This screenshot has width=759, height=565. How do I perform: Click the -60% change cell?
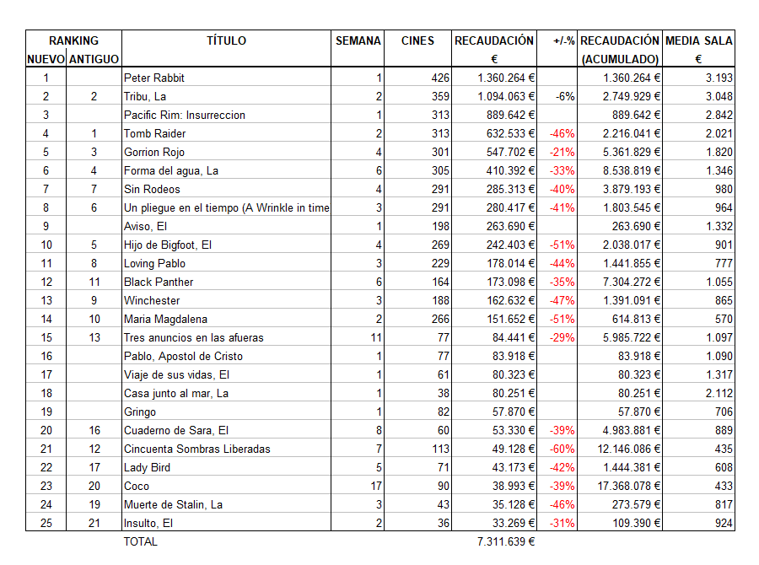[x=563, y=449]
